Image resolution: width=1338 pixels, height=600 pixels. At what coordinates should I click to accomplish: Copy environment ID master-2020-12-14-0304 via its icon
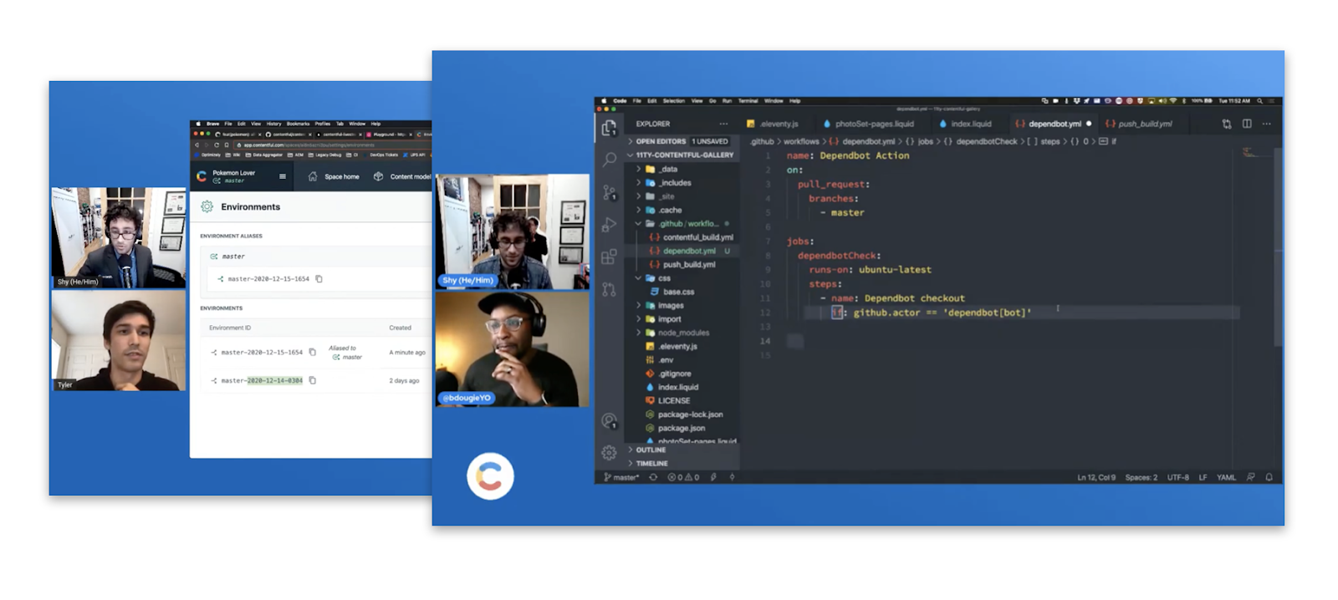313,380
